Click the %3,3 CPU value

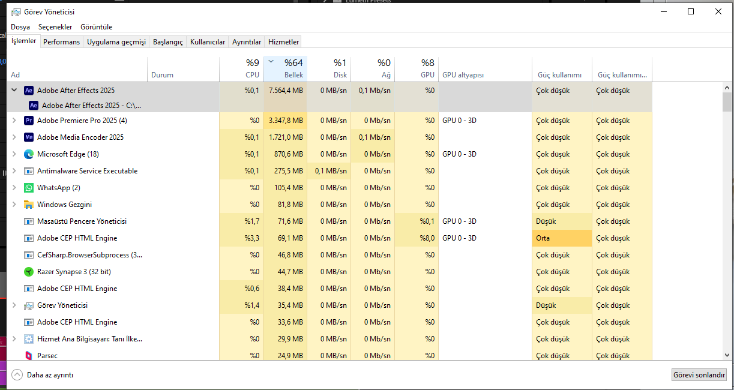point(251,238)
